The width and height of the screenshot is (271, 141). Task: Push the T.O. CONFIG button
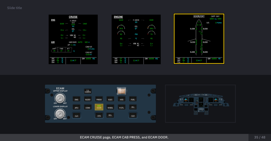pos(88,91)
